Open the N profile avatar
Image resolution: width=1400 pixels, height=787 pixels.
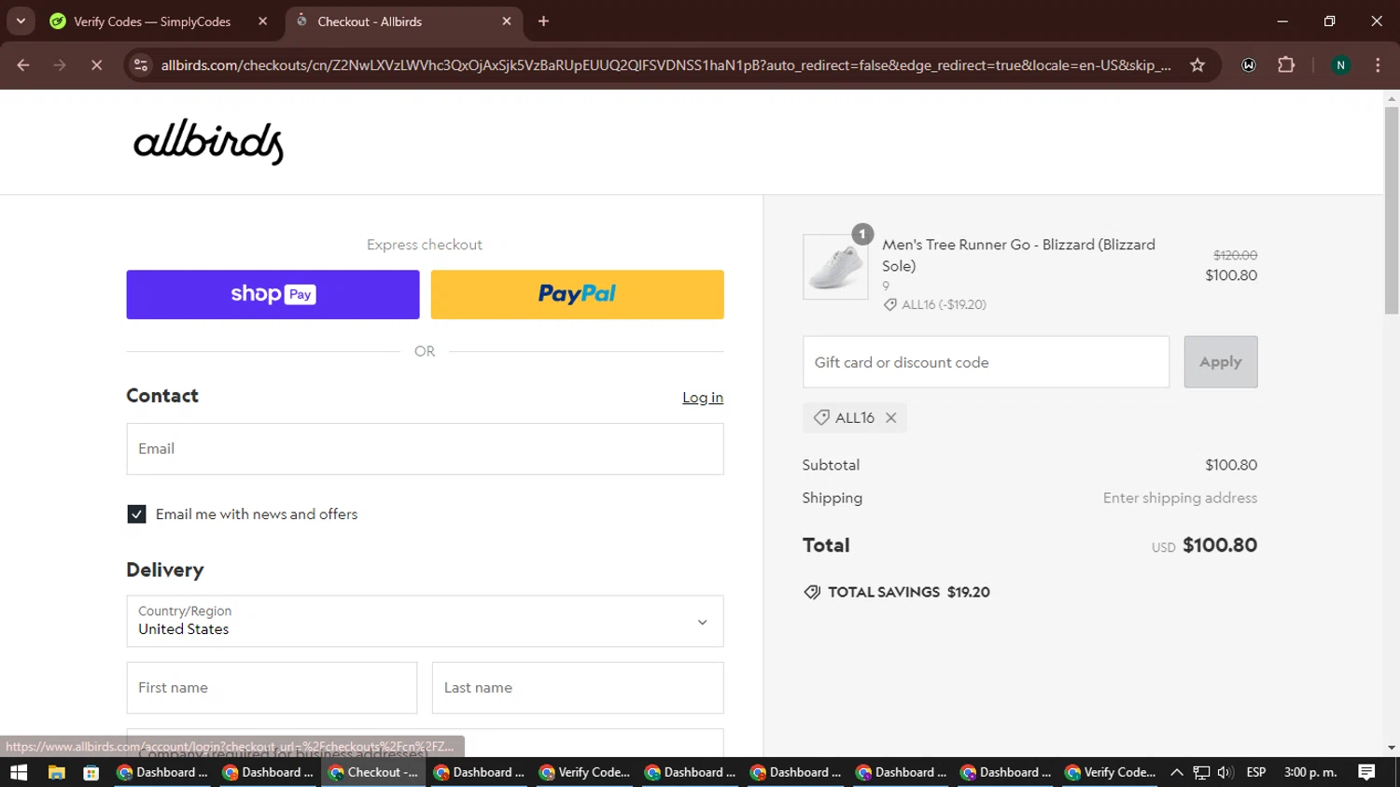pyautogui.click(x=1340, y=65)
